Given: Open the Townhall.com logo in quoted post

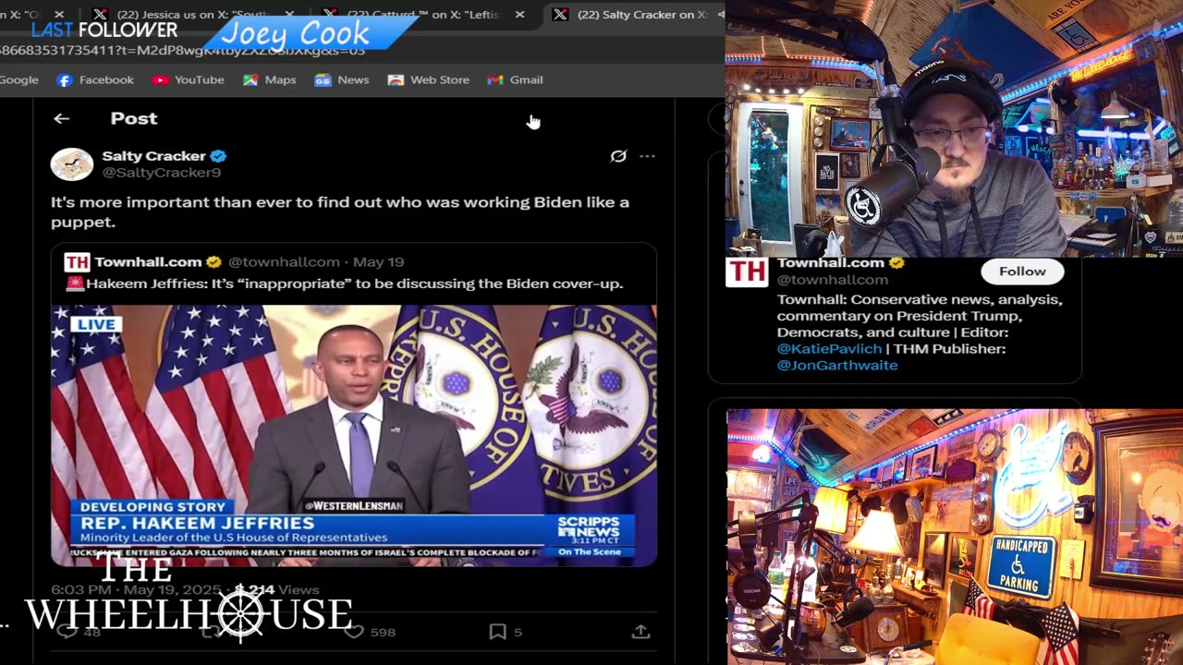Looking at the screenshot, I should (77, 262).
